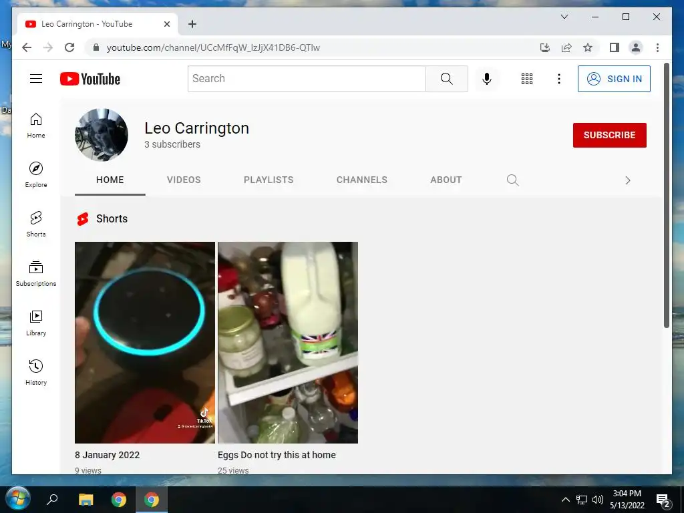Open taskbar search magnifier
The height and width of the screenshot is (513, 684).
pos(52,499)
